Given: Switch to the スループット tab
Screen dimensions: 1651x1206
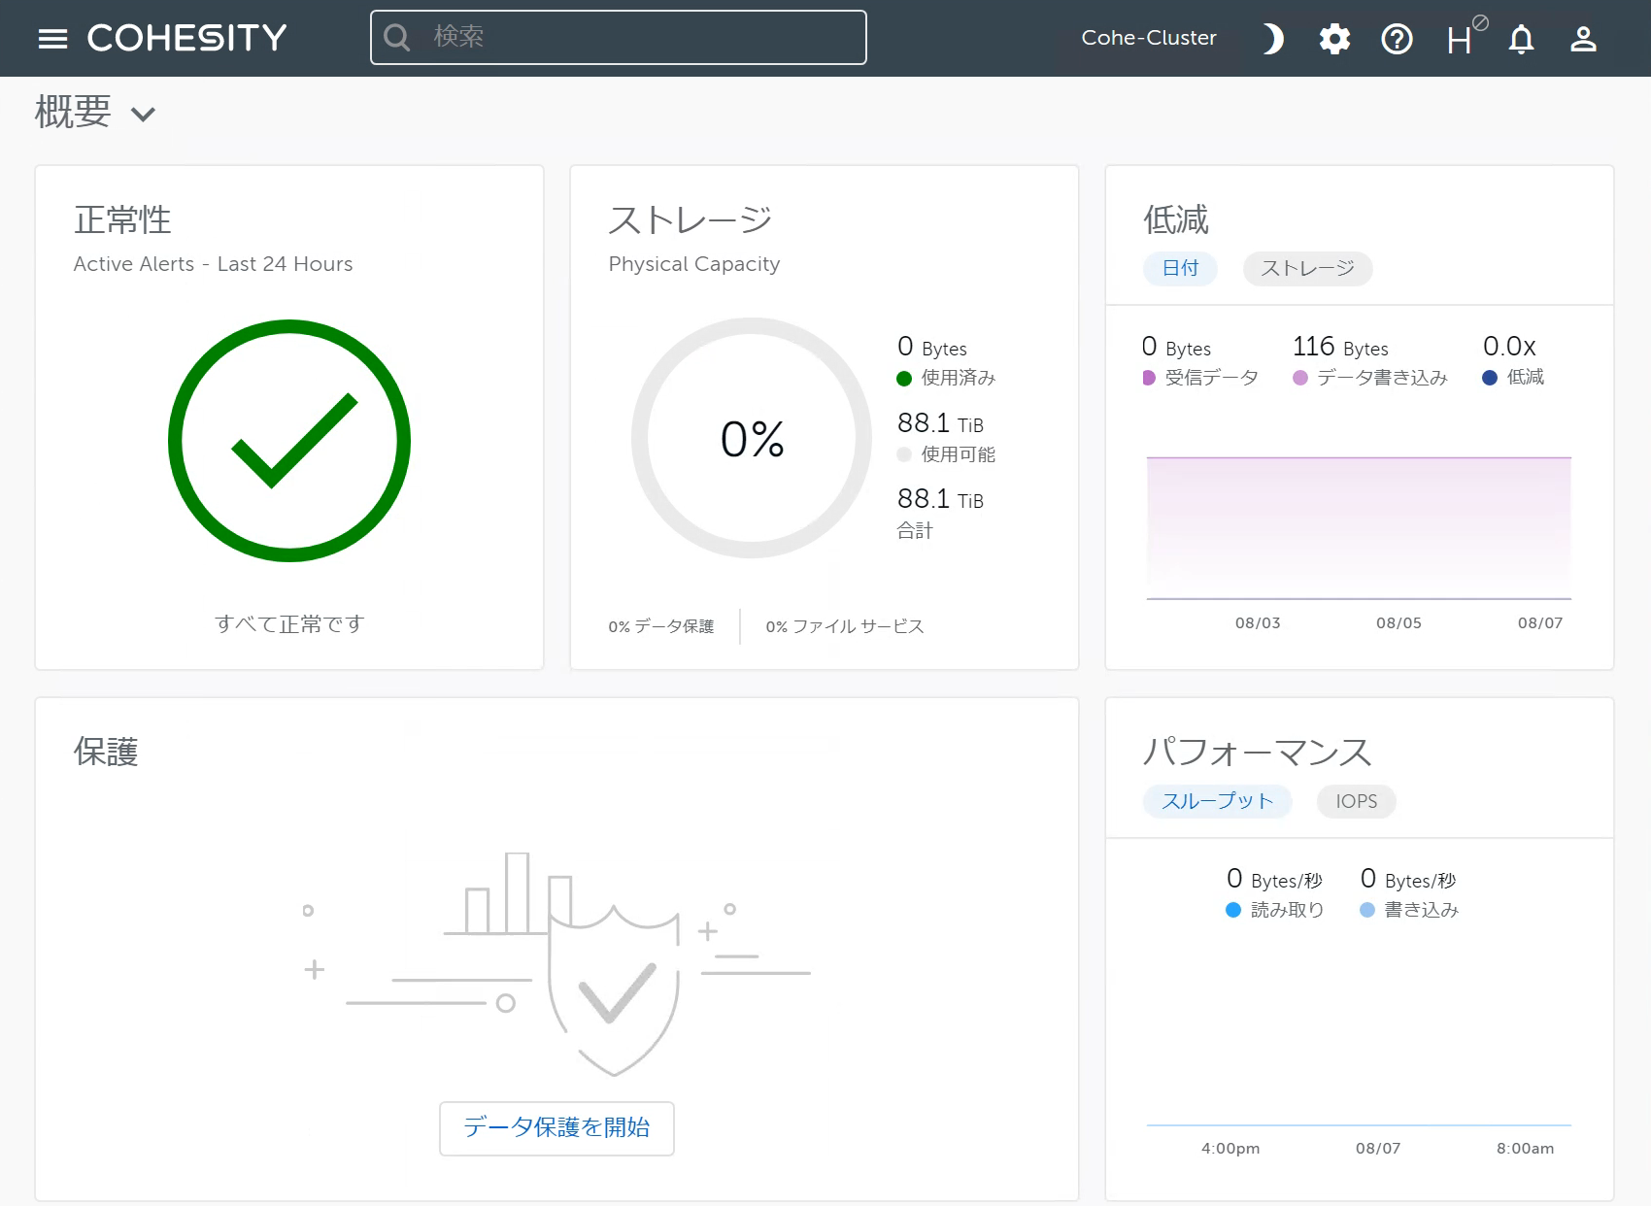Looking at the screenshot, I should pyautogui.click(x=1217, y=801).
